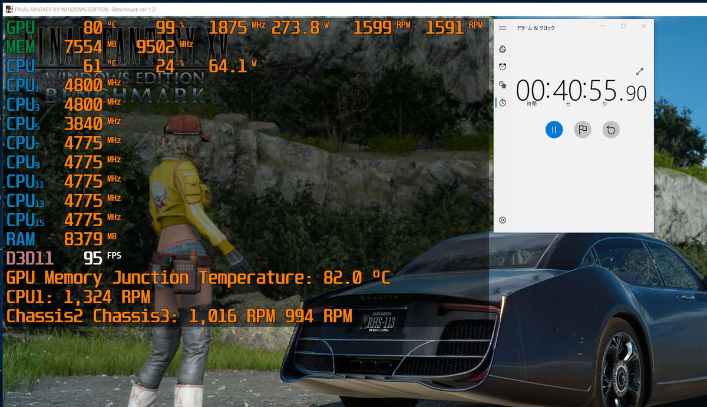
Task: Click the アラーム & クロック window title
Action: 536,28
